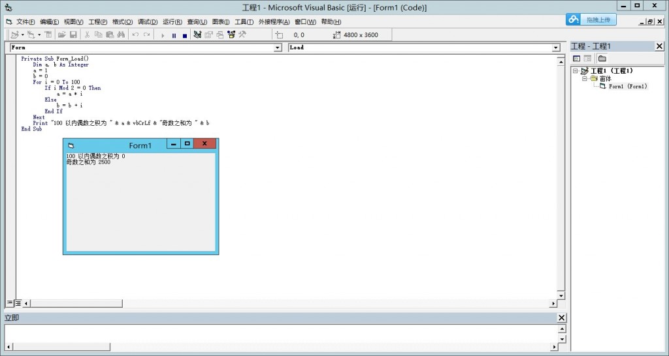
Task: Click the View Code icon in the project panel
Action: pos(576,59)
